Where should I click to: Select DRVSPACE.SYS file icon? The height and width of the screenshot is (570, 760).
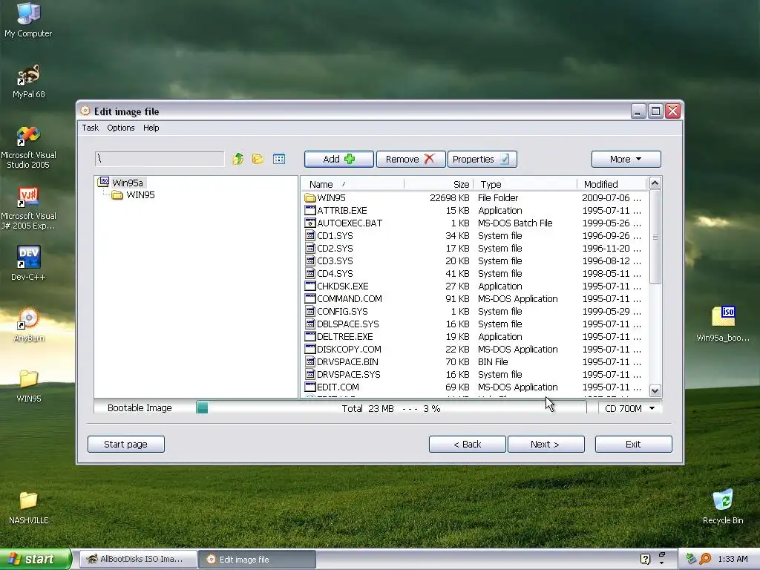click(310, 374)
